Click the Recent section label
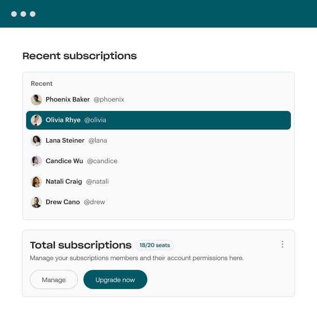 41,84
